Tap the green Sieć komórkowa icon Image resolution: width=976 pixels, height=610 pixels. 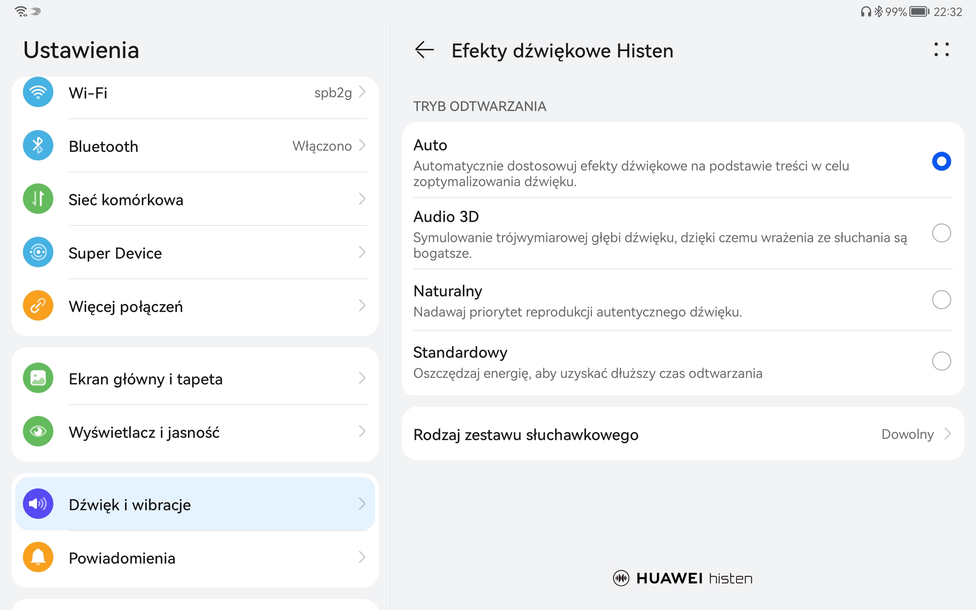(x=38, y=199)
